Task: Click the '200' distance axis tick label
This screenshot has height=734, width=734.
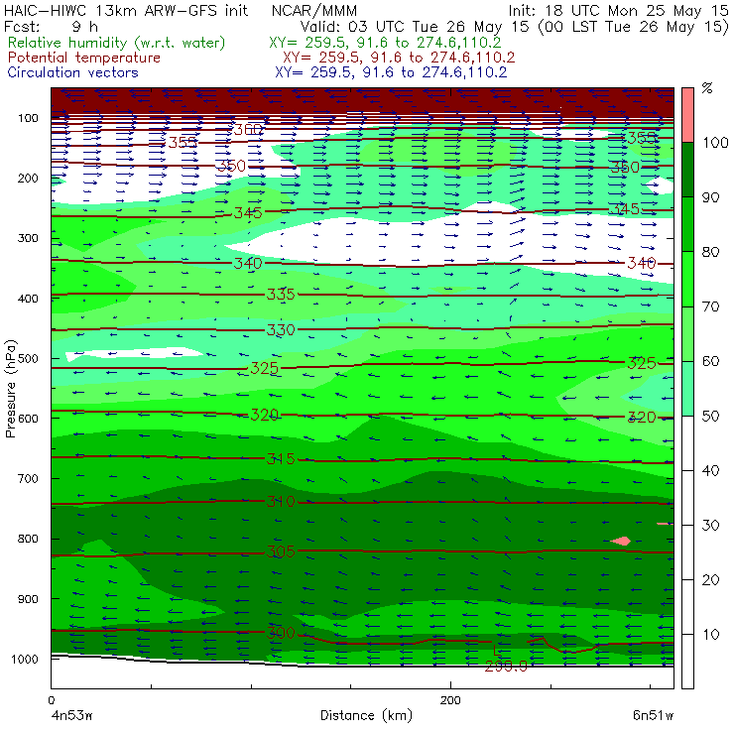Action: [x=450, y=700]
